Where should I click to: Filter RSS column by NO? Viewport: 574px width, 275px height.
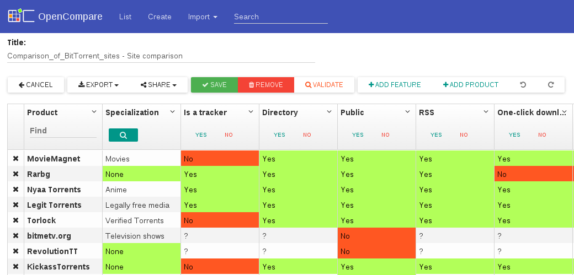tap(464, 134)
